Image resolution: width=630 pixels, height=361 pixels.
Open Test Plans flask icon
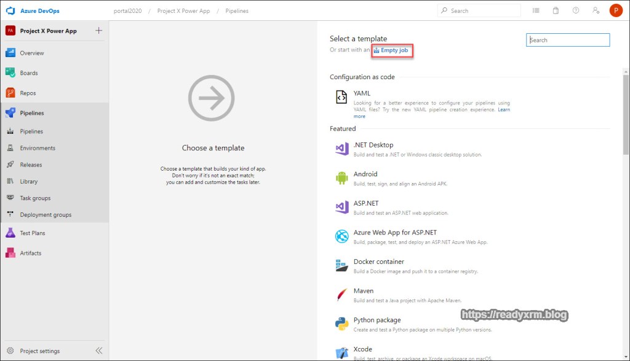pyautogui.click(x=10, y=233)
